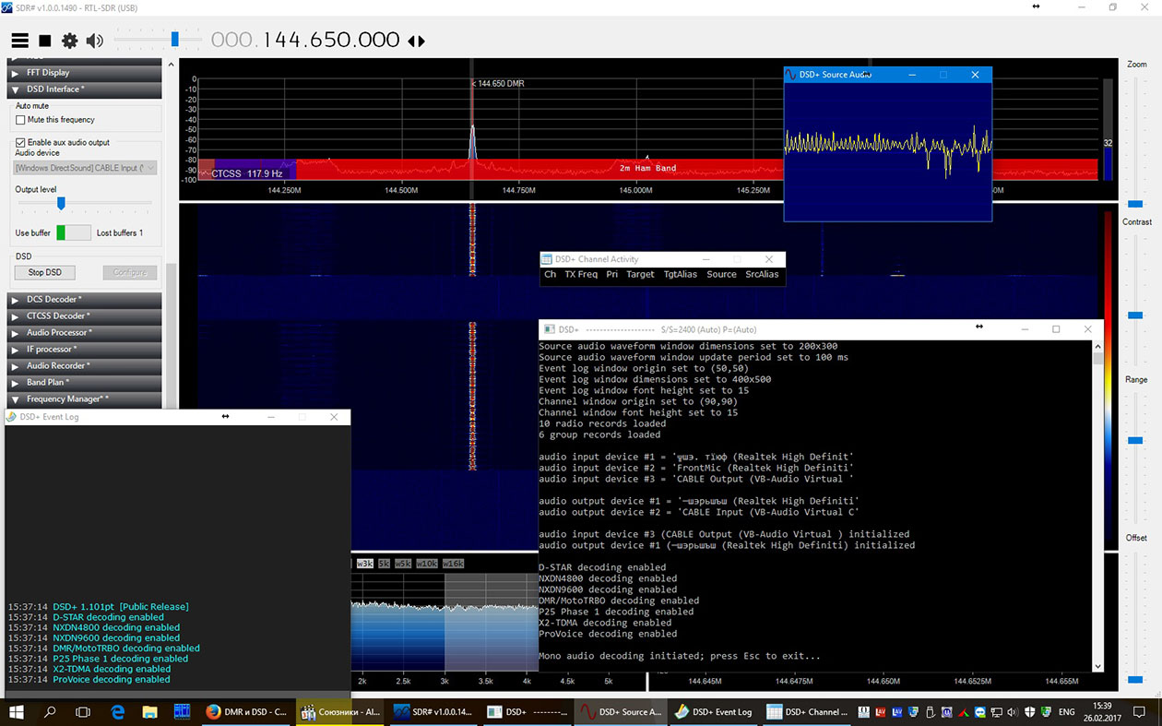The height and width of the screenshot is (726, 1162).
Task: Click the Stop DSD button
Action: pos(44,272)
